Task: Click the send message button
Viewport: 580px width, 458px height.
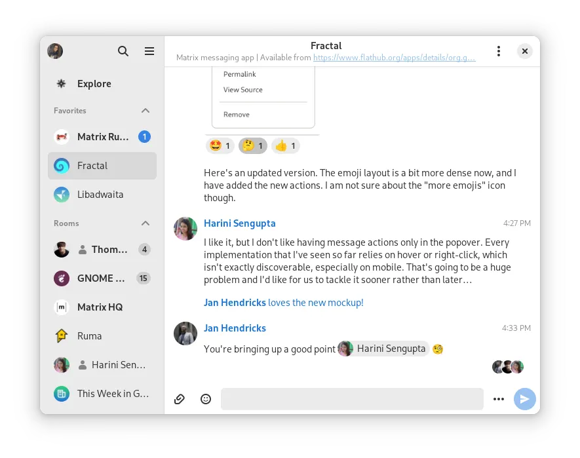Action: coord(524,399)
